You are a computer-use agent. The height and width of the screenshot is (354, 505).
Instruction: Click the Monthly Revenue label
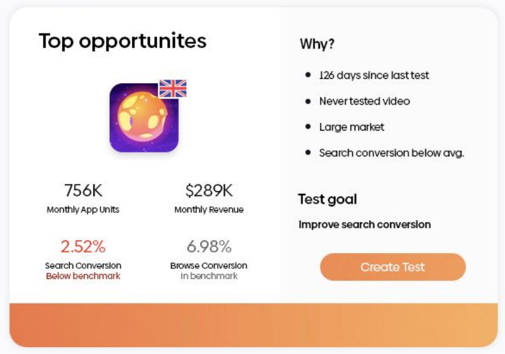coord(208,209)
